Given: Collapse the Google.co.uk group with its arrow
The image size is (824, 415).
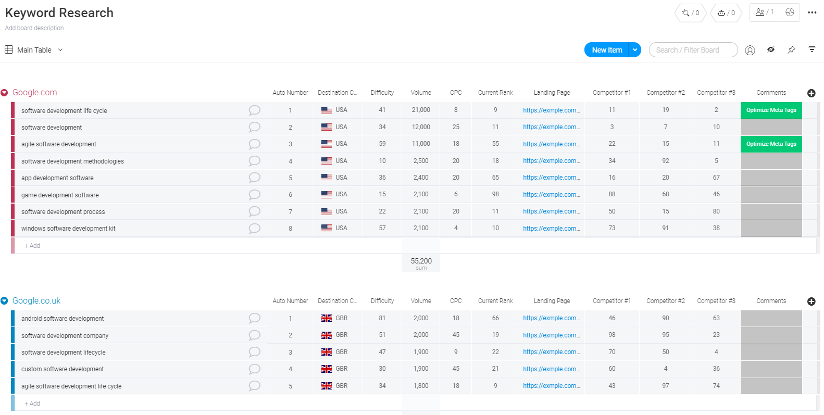Looking at the screenshot, I should pos(5,301).
